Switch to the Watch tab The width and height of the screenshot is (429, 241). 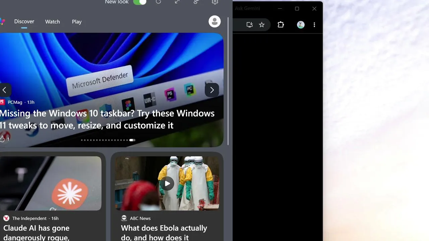tap(53, 21)
